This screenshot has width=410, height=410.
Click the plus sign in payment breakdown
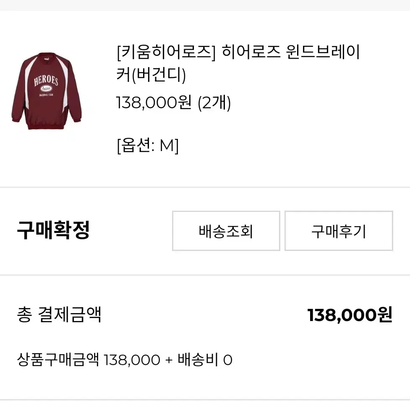pos(169,360)
